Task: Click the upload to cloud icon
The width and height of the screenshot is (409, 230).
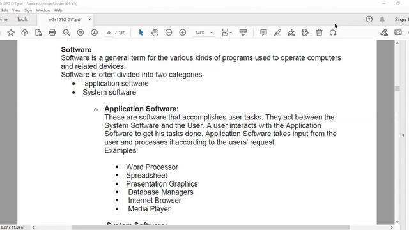Action: (x=25, y=33)
